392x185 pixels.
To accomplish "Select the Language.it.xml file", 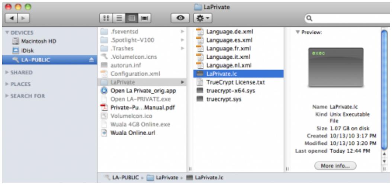I will pos(238,57).
